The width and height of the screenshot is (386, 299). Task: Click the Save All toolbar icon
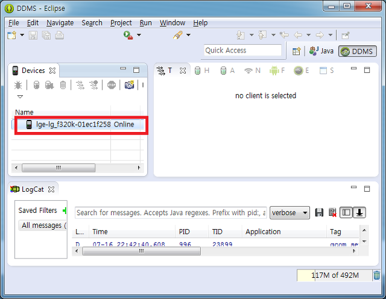pos(46,36)
